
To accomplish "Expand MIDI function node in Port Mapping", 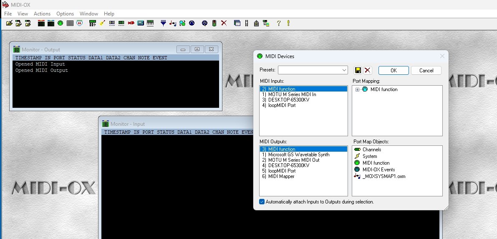I will point(357,89).
